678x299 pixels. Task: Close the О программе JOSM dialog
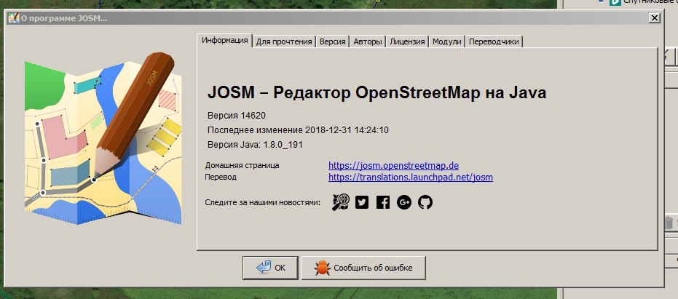click(655, 18)
